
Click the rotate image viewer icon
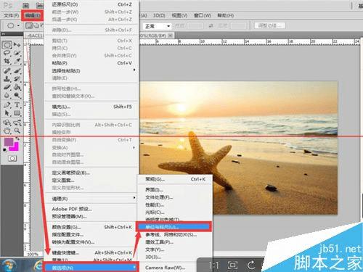pos(251,265)
